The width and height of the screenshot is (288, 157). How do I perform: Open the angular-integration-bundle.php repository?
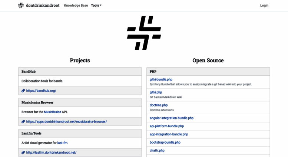(x=172, y=118)
